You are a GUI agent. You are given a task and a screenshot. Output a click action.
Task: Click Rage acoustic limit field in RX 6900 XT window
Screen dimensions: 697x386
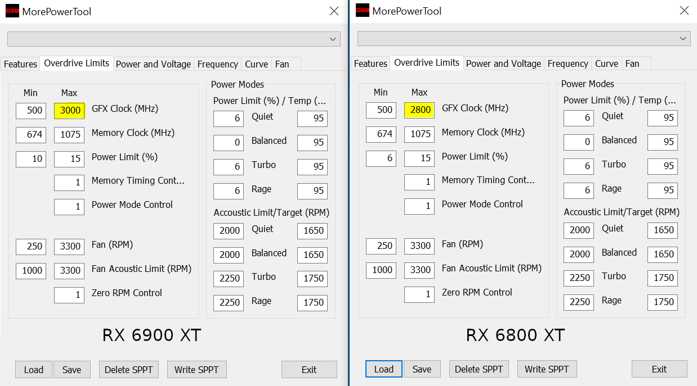click(x=229, y=302)
